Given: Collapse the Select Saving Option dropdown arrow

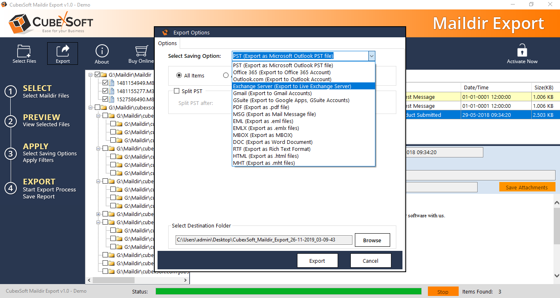Looking at the screenshot, I should 371,56.
